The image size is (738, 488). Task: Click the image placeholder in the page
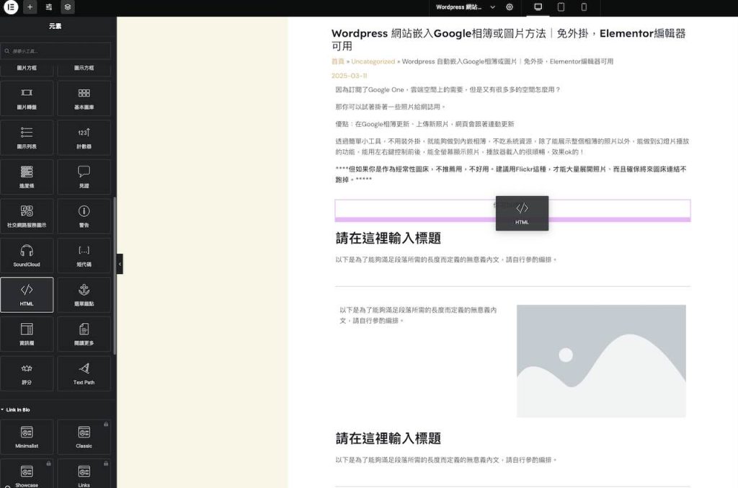pyautogui.click(x=601, y=361)
